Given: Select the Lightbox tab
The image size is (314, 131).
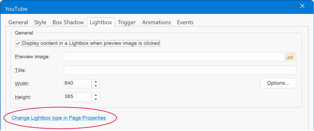Looking at the screenshot, I should pos(101,22).
